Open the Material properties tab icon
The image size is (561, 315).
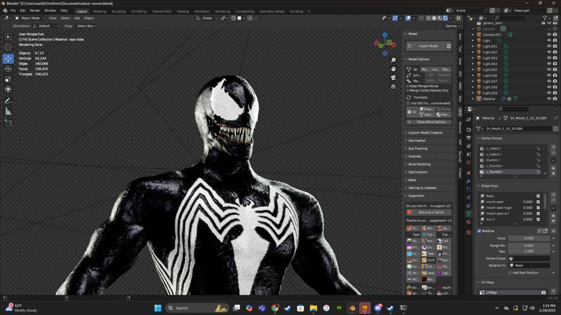(x=468, y=222)
